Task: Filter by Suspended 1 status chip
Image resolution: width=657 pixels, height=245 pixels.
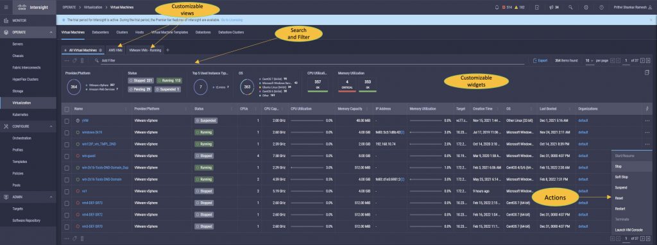Action: point(168,89)
